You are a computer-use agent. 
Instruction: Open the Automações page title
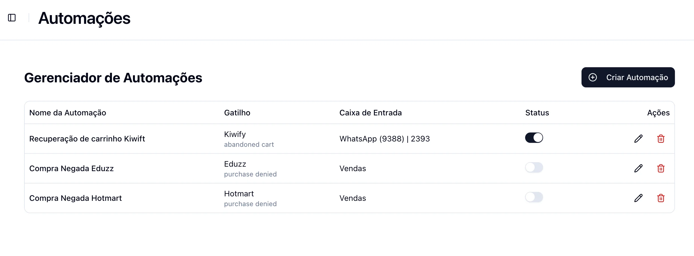[84, 18]
